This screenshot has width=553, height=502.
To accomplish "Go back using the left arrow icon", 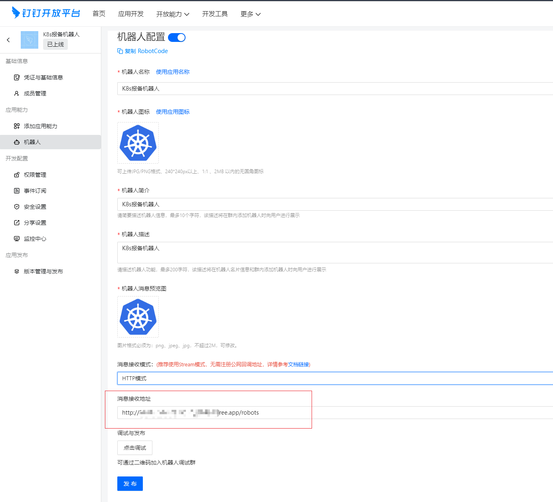I will (8, 40).
